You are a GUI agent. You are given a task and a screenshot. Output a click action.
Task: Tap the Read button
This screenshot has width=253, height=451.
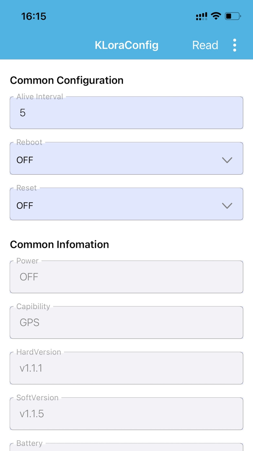click(x=205, y=45)
